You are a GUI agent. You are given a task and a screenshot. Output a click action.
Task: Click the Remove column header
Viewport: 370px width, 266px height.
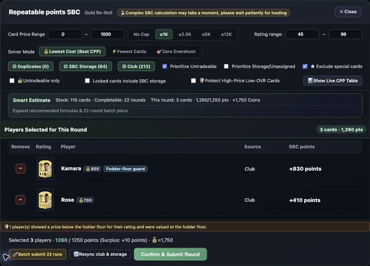pos(21,147)
